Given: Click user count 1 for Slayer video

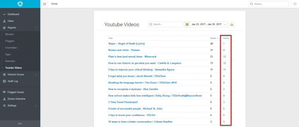Looking at the screenshot, I should (224, 44).
